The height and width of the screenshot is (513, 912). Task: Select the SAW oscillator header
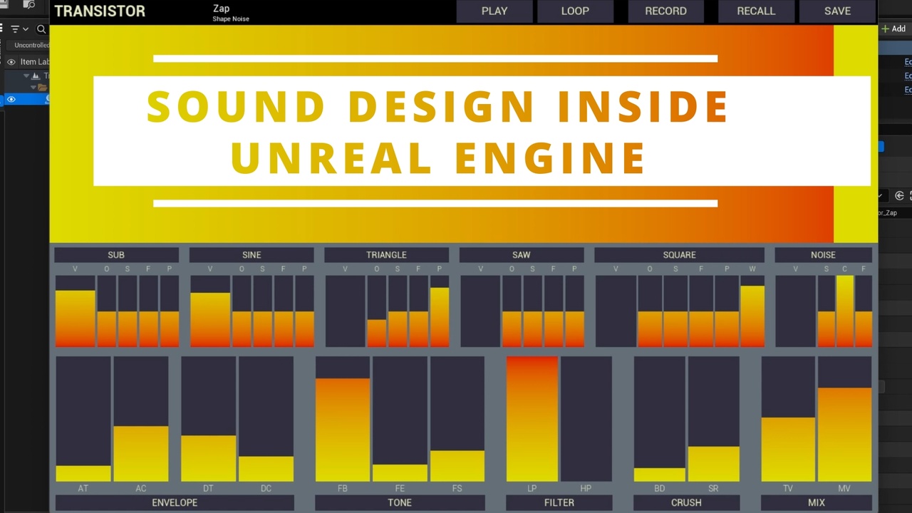(522, 254)
